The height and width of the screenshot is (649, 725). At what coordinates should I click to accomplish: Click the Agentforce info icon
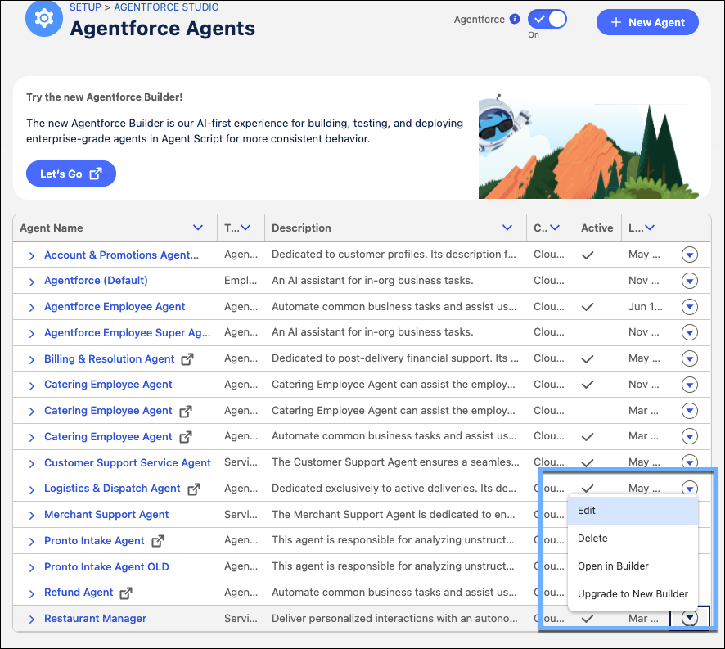tap(514, 19)
